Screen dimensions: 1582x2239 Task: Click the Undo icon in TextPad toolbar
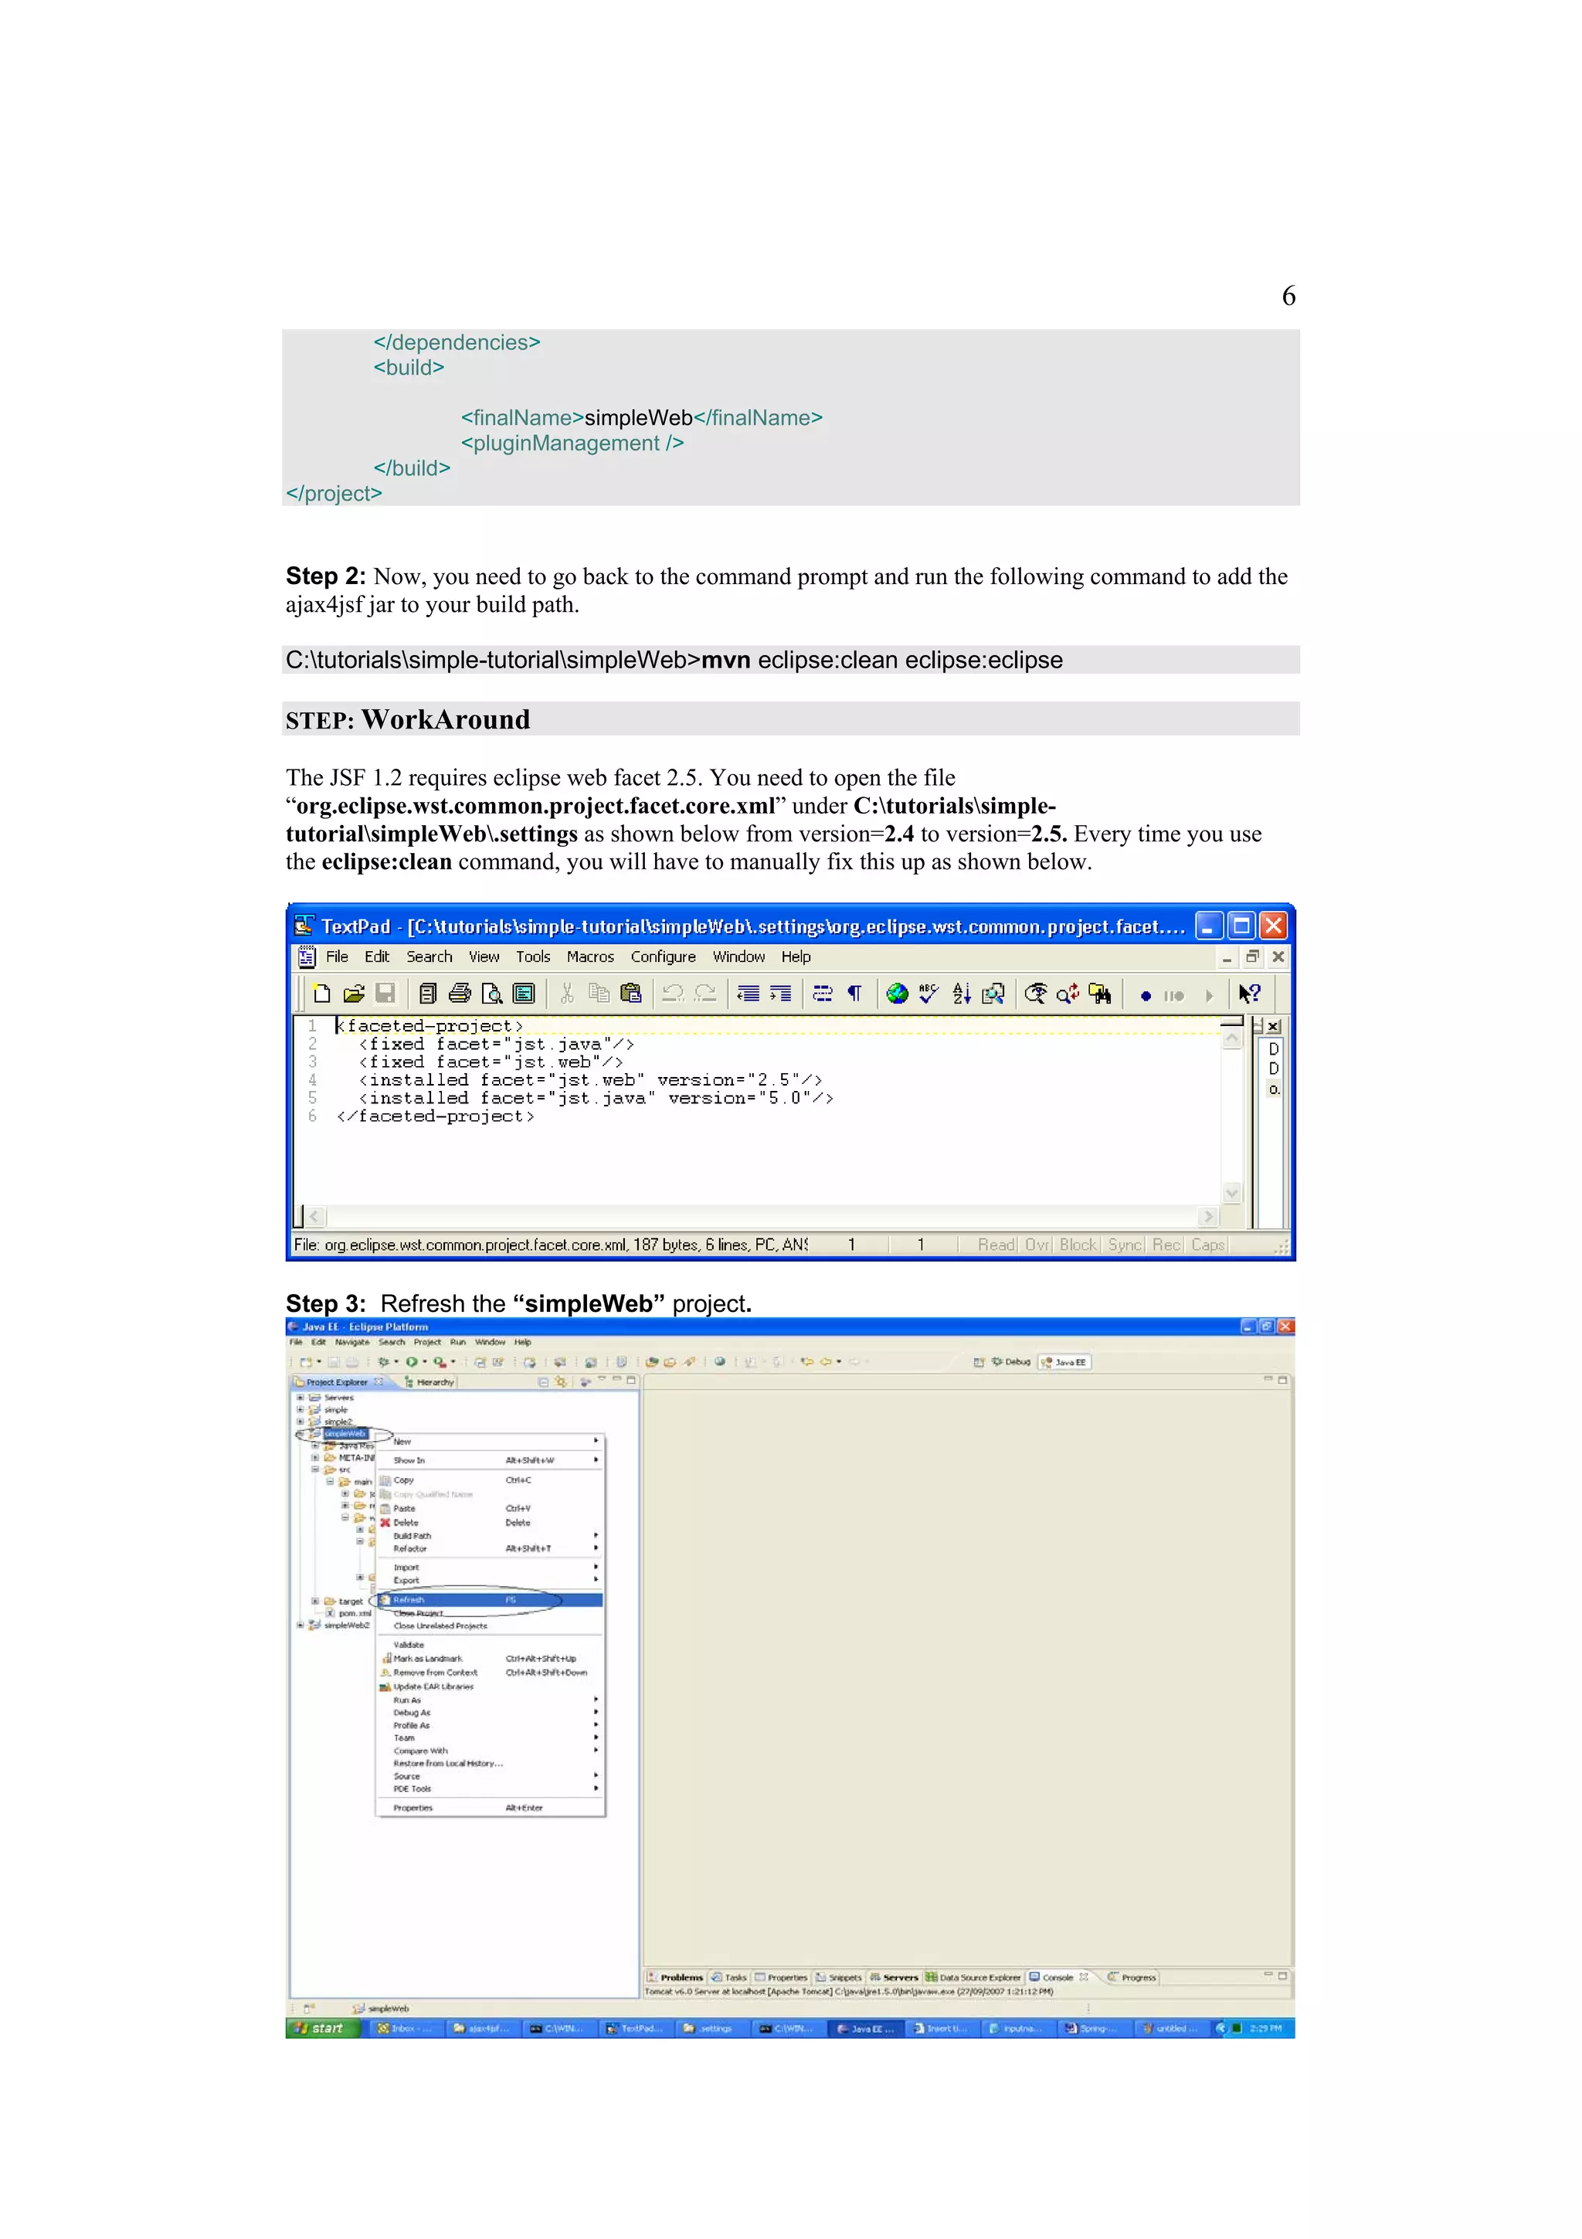(x=673, y=994)
